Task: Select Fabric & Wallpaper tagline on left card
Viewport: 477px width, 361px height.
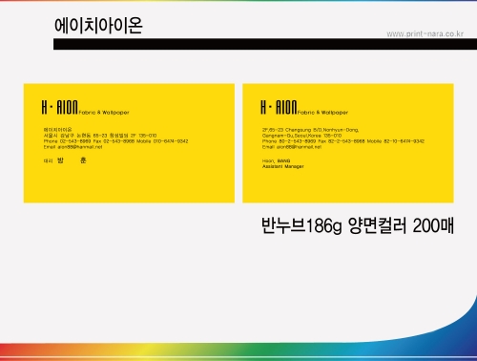Action: [104, 113]
